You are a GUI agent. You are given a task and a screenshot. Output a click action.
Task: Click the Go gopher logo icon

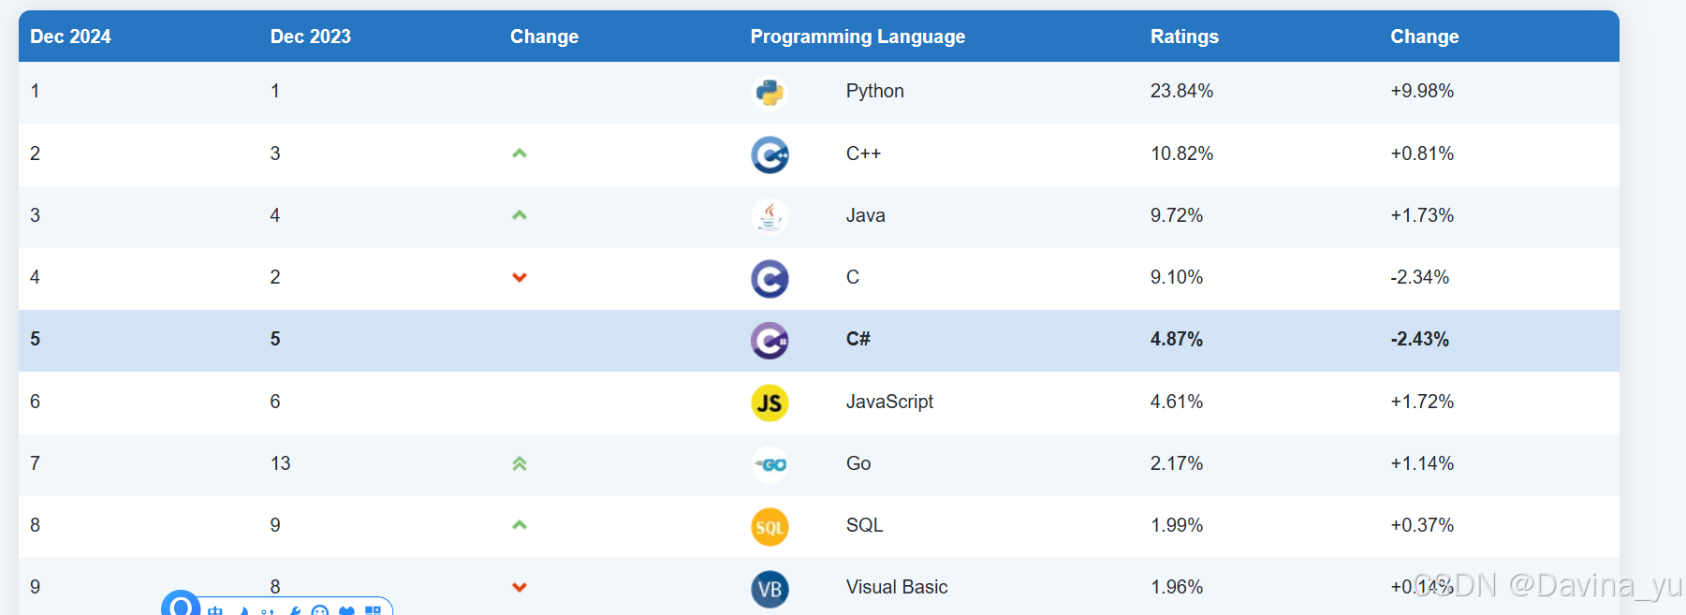click(x=770, y=465)
